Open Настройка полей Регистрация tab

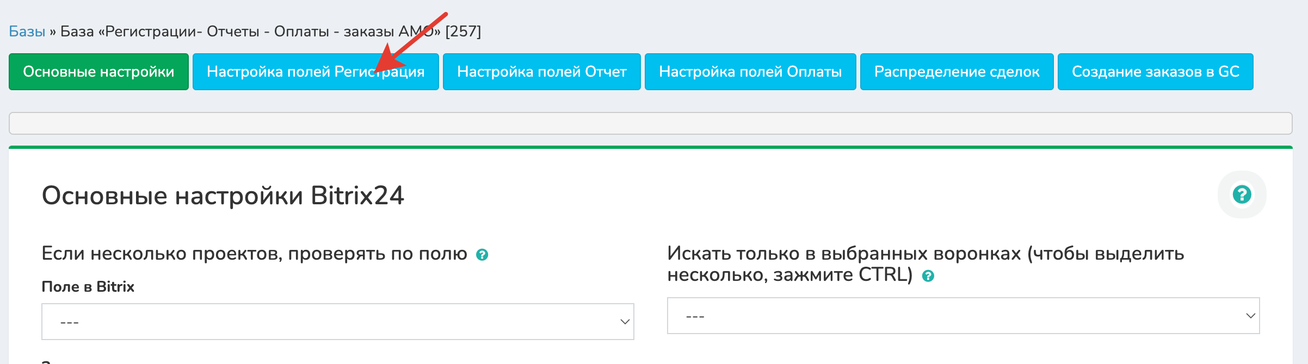[x=316, y=72]
